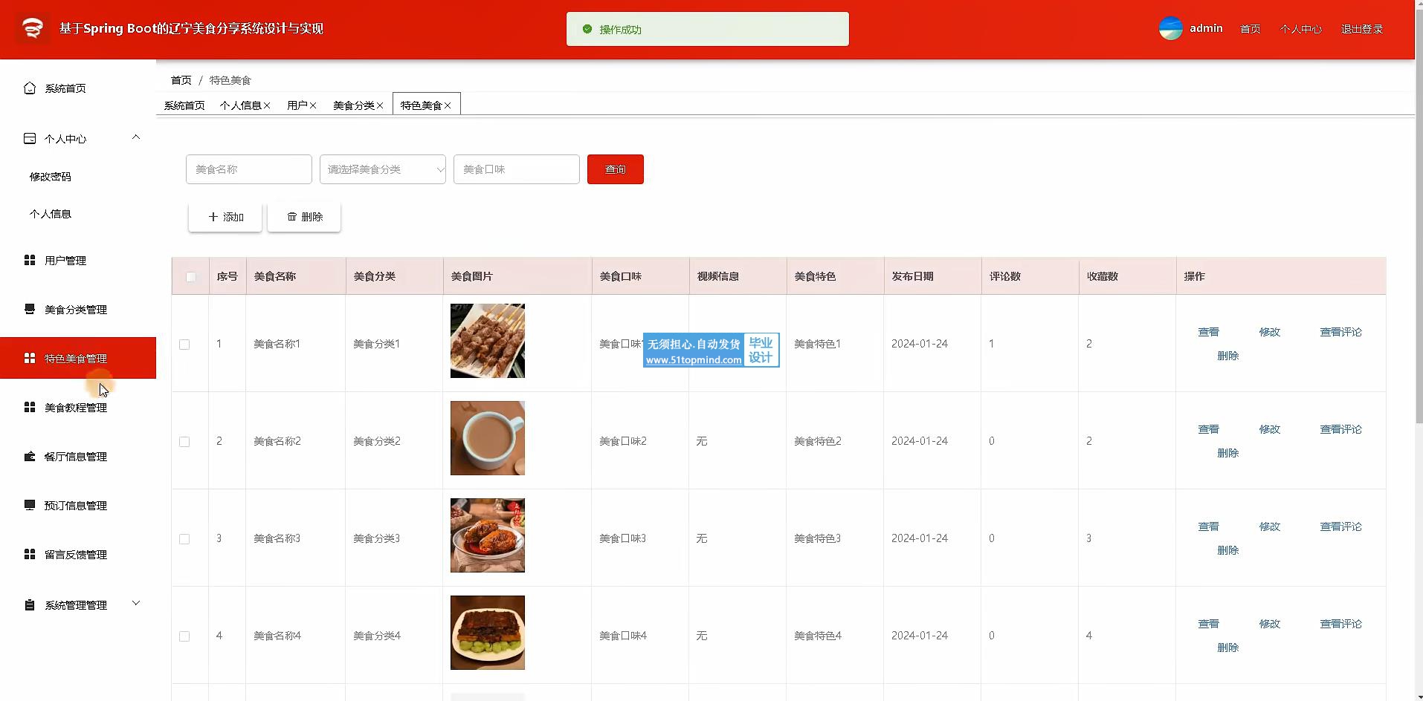Click the grid icon beside 留言反馈管理
1423x701 pixels.
tap(30, 554)
